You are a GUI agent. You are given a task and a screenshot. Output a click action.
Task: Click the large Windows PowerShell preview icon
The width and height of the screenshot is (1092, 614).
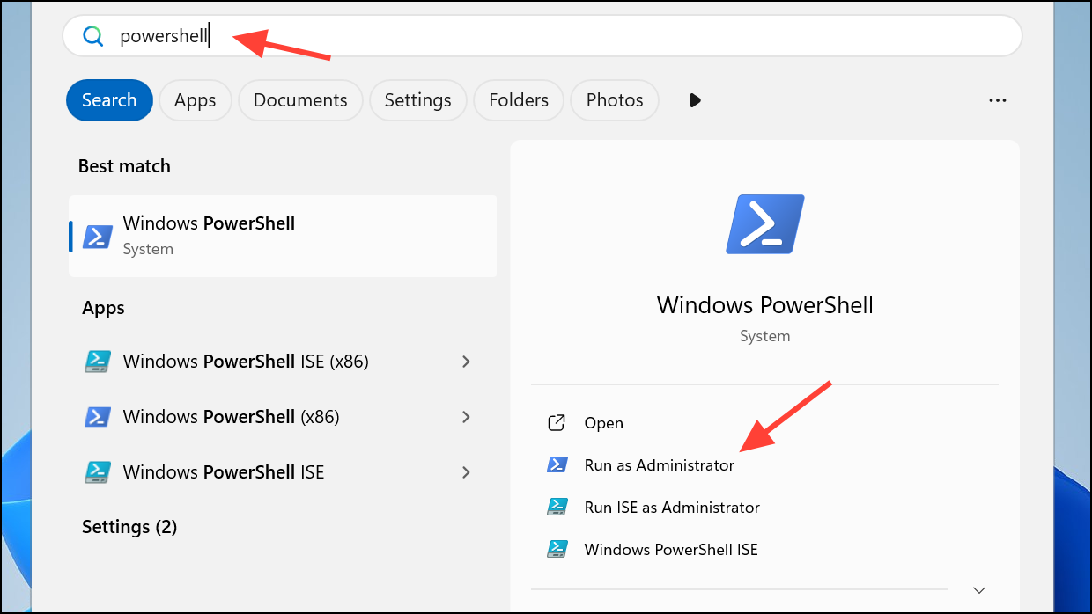(x=764, y=224)
